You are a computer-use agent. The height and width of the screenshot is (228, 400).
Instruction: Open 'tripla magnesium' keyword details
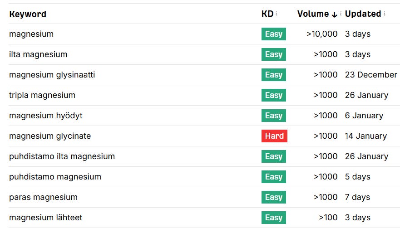tap(42, 95)
